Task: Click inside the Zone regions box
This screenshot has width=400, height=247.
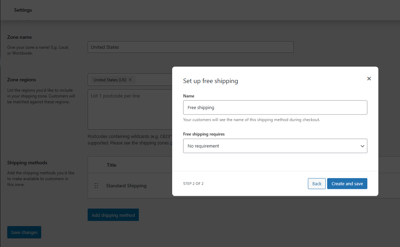Action: 155,79
